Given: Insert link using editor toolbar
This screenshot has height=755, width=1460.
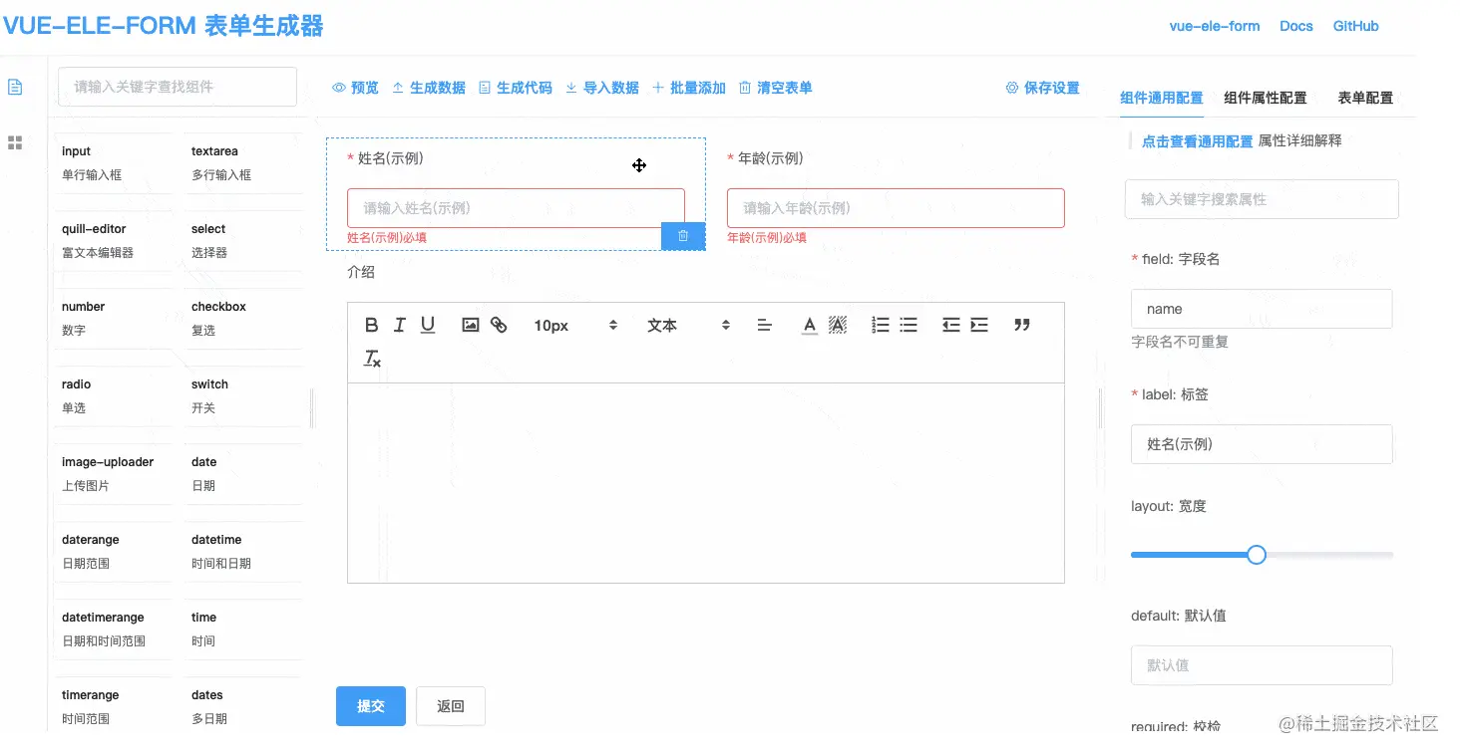Looking at the screenshot, I should pos(499,325).
